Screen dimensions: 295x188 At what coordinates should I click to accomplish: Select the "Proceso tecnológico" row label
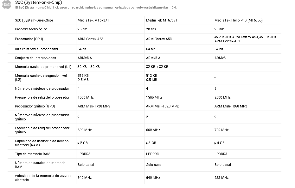[31, 29]
